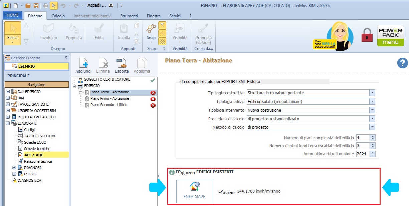The image size is (409, 206).
Task: Click the save floppy disk icon
Action: pos(36,6)
